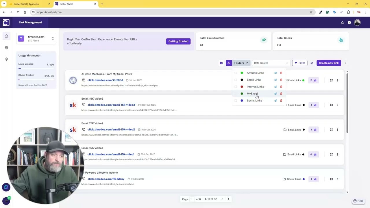Open click stats for Email 15K Video1 link
The image size is (370, 208).
click(x=313, y=155)
